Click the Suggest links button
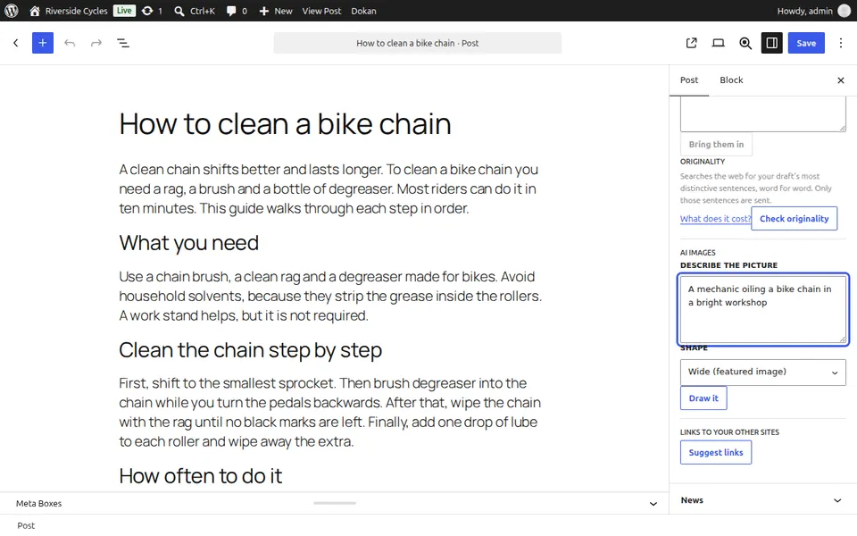 pos(716,452)
